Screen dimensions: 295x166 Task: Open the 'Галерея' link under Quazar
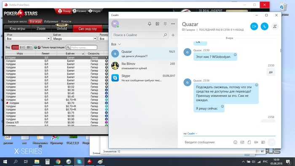(x=188, y=30)
